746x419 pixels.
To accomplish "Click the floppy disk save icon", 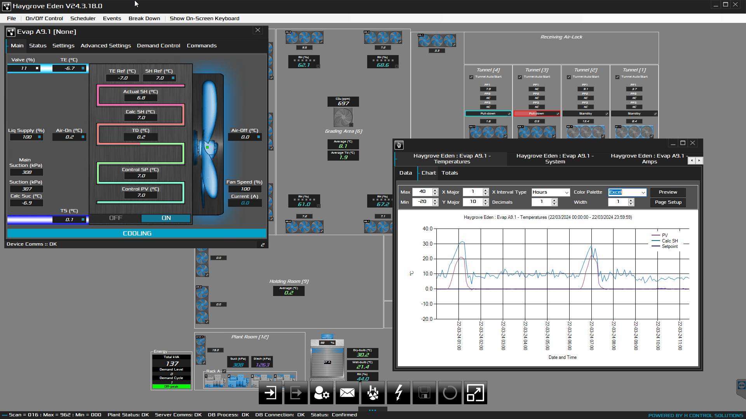I will (424, 393).
